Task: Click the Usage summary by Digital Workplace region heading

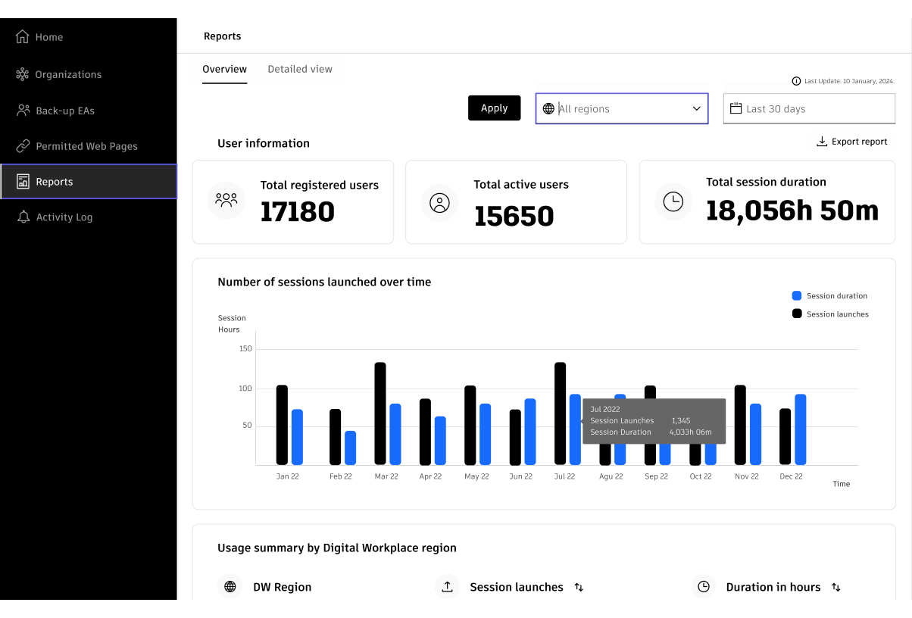Action: tap(337, 548)
